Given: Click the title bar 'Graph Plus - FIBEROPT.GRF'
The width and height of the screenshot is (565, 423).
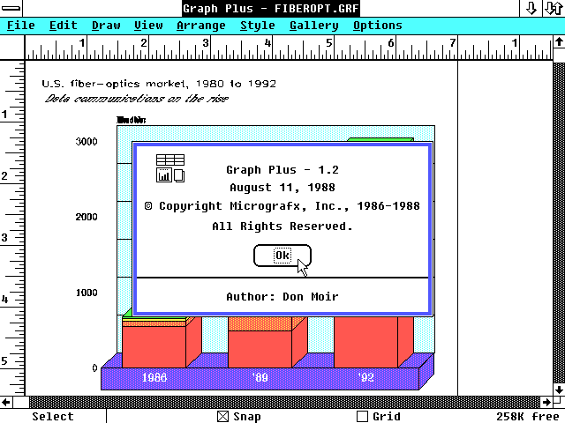Looking at the screenshot, I should point(271,8).
